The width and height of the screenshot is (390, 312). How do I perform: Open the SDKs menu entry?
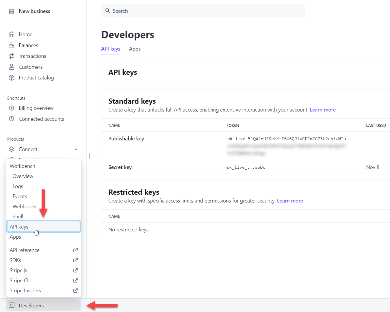click(x=44, y=260)
